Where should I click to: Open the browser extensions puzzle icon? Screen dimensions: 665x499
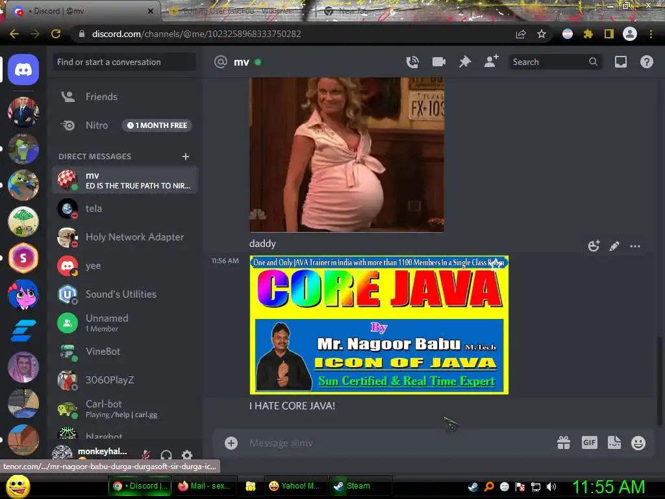pos(588,34)
